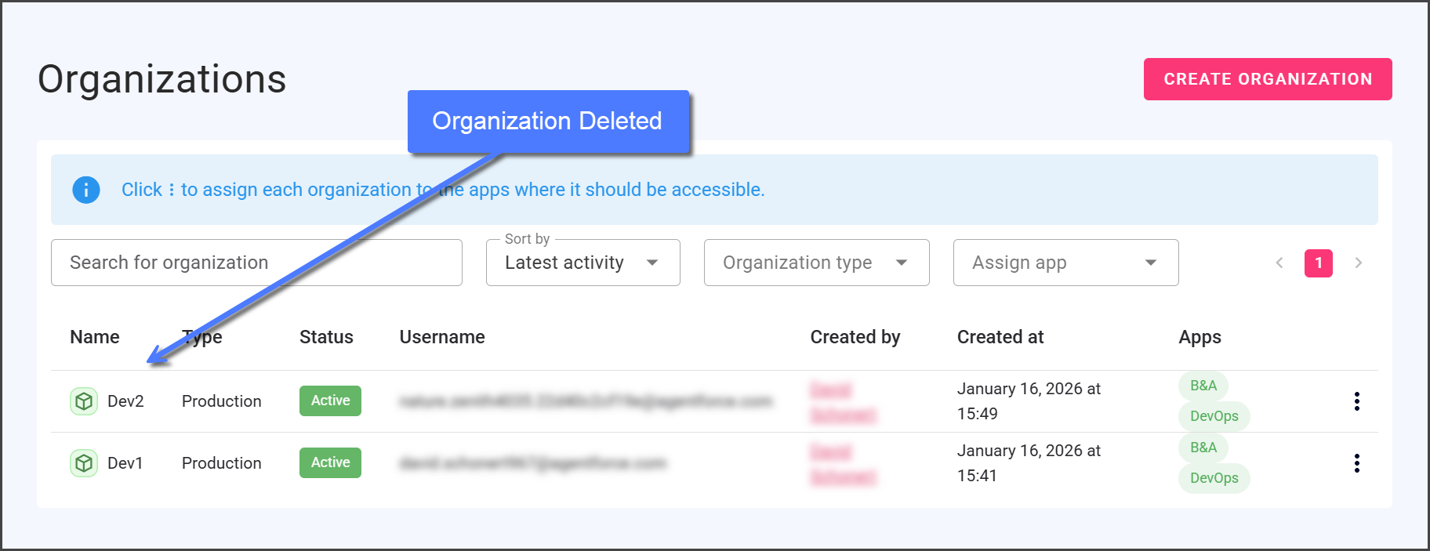Click the Dev1 organization cube icon
Image resolution: width=1430 pixels, height=551 pixels.
(84, 463)
